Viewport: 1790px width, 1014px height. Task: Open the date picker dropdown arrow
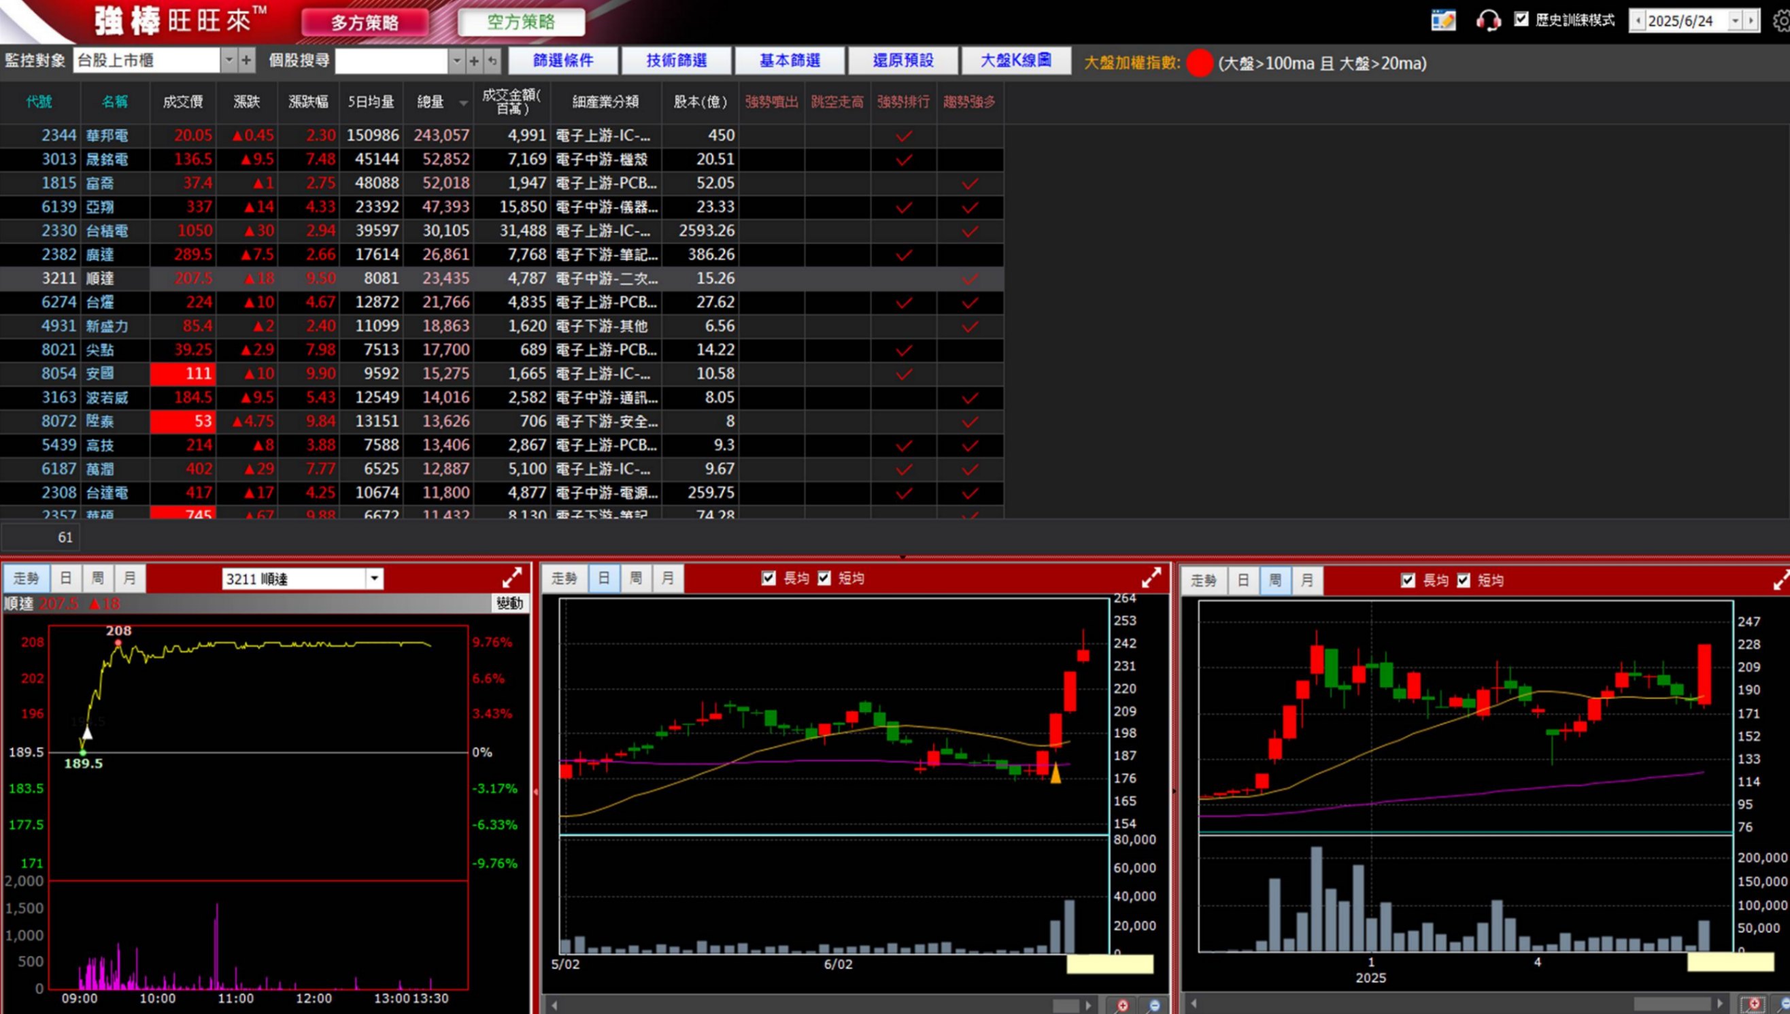tap(1735, 21)
